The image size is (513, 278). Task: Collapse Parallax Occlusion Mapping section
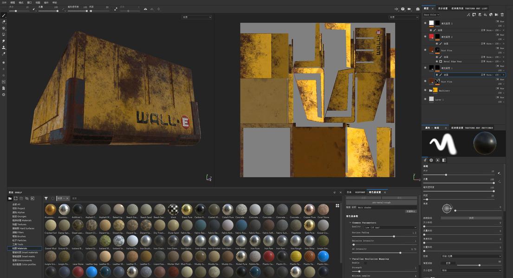click(x=350, y=259)
